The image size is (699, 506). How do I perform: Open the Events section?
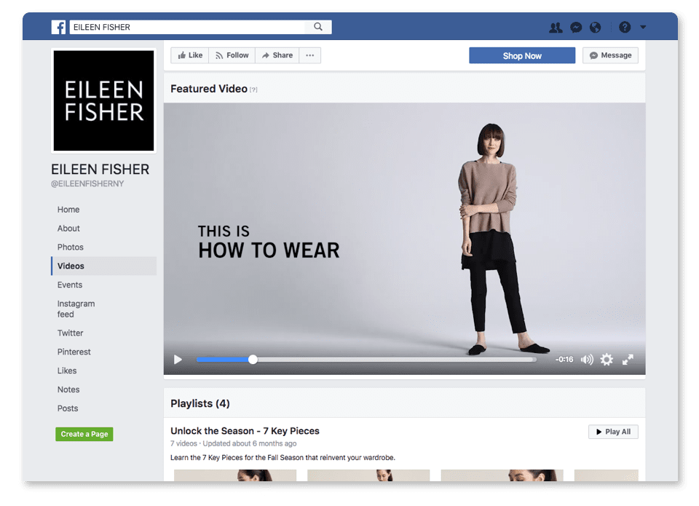[70, 285]
